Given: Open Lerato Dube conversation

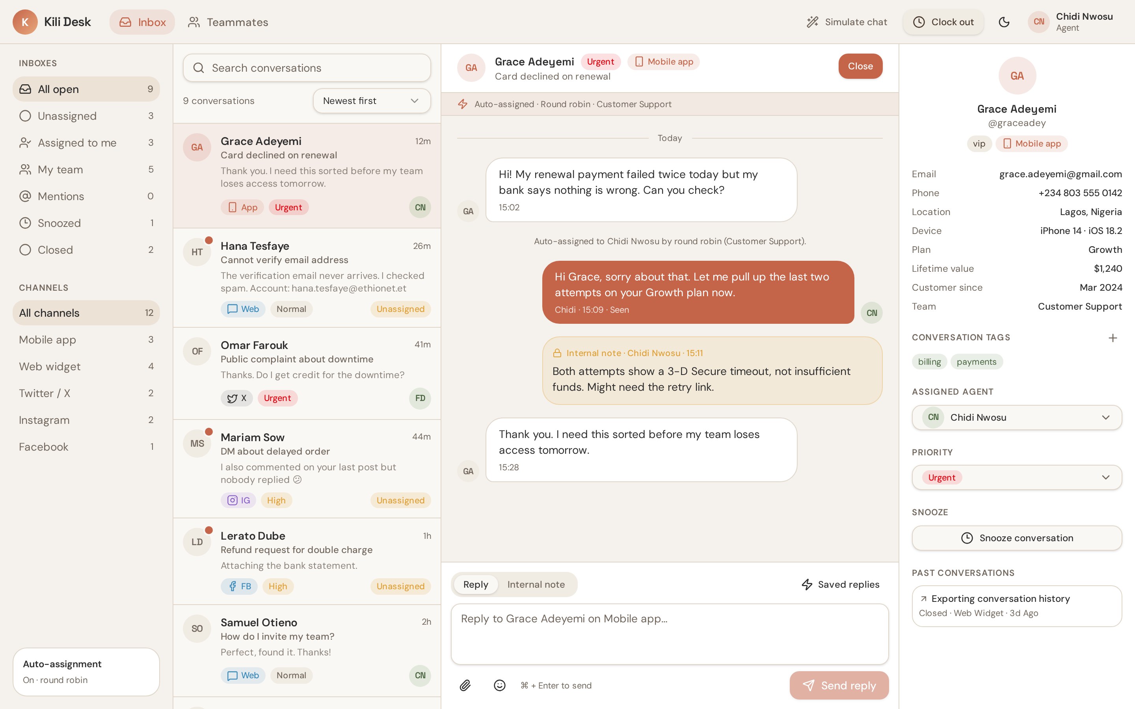Looking at the screenshot, I should point(307,561).
